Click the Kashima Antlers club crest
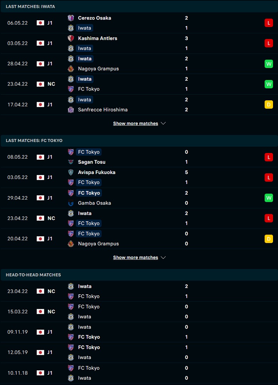Viewport: 278px width, 385px height. click(x=71, y=38)
